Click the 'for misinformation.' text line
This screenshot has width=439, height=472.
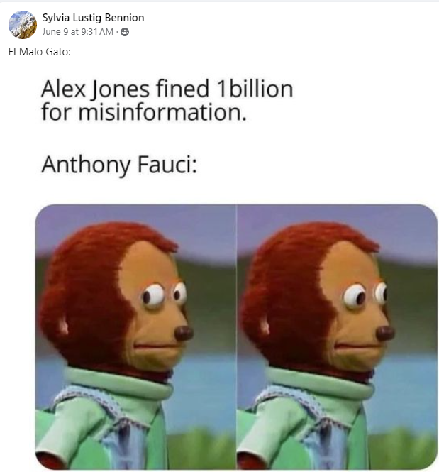[x=144, y=112]
